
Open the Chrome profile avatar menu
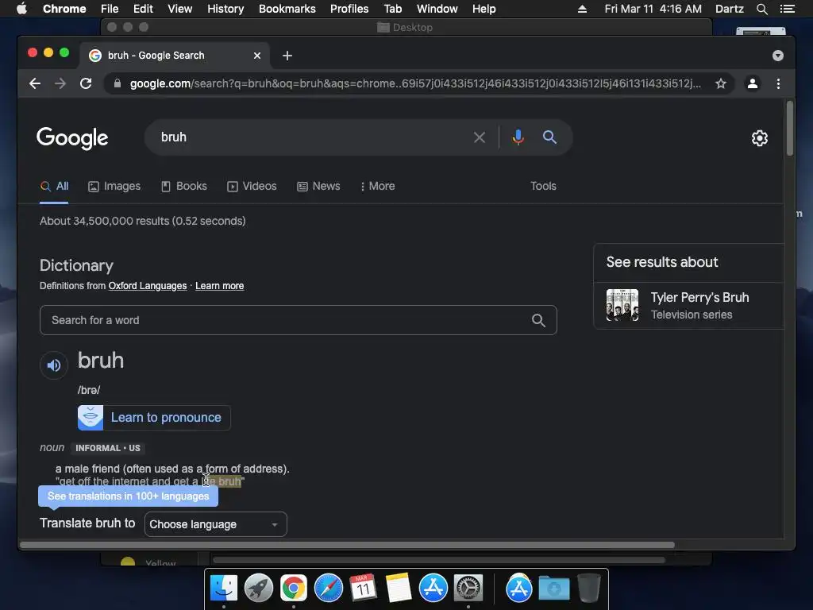[x=753, y=83]
